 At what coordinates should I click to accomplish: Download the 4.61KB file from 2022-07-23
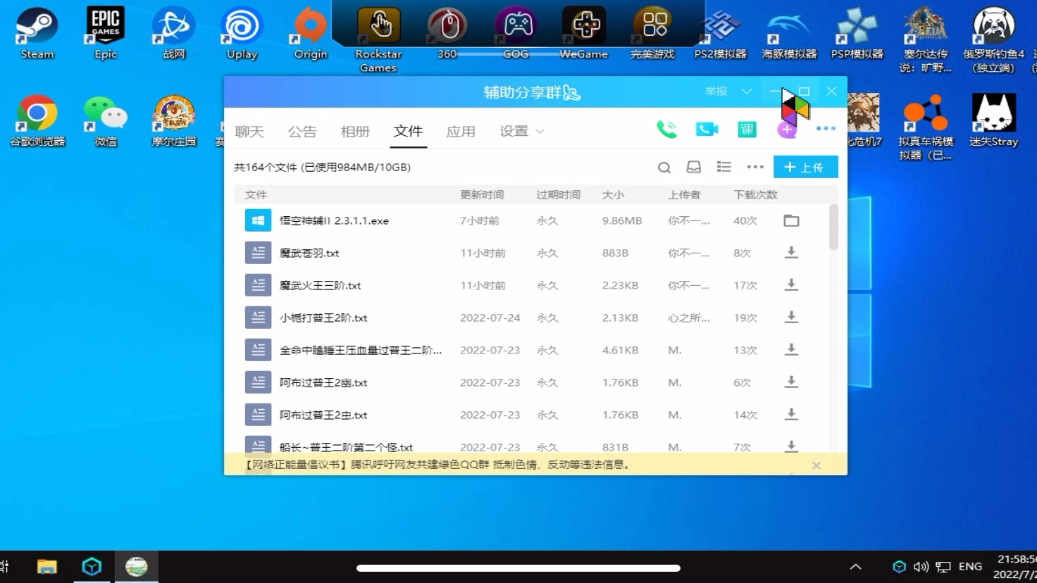tap(791, 350)
